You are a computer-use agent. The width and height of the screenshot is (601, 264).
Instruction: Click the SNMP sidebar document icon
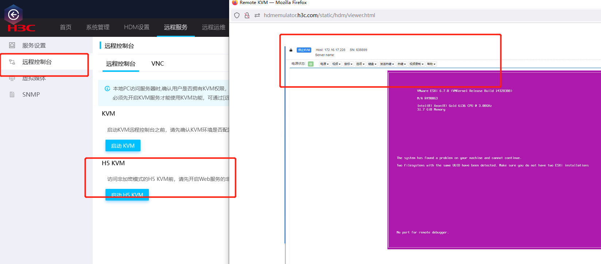pos(12,94)
